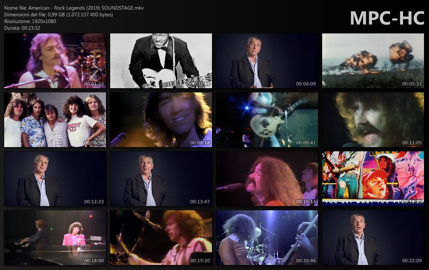Select the drummer thumbnail at 00:19:20

[161, 238]
